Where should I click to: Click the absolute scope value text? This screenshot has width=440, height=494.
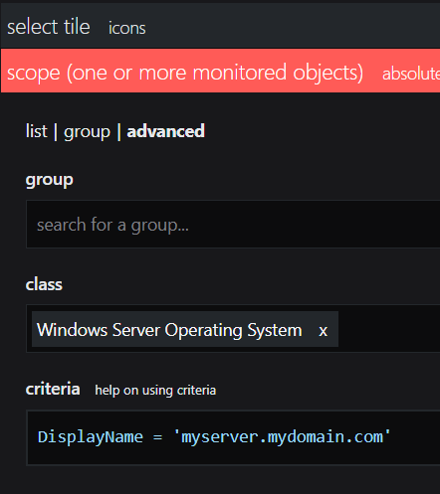411,74
